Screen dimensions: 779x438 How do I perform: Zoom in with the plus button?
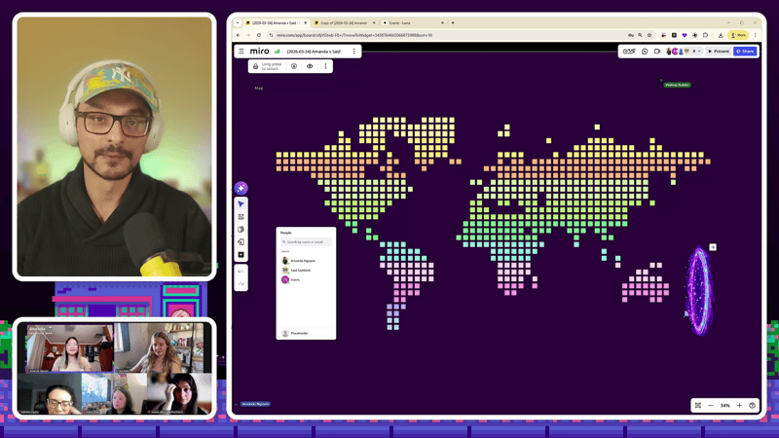click(739, 406)
